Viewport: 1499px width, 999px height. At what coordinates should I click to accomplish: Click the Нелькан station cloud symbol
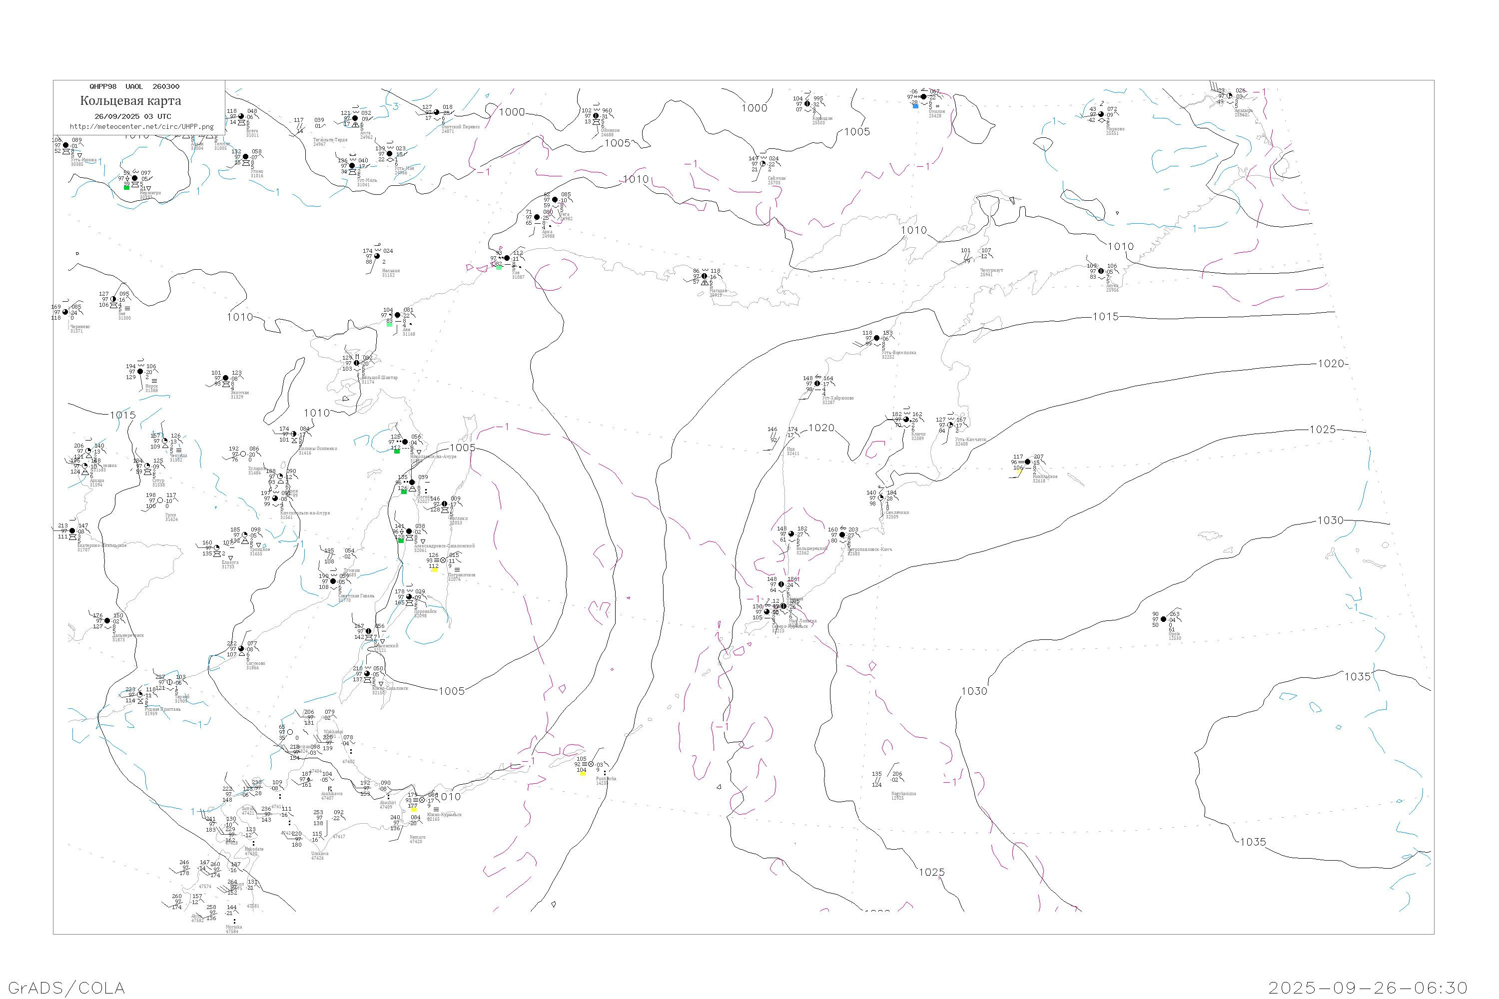coord(377,256)
